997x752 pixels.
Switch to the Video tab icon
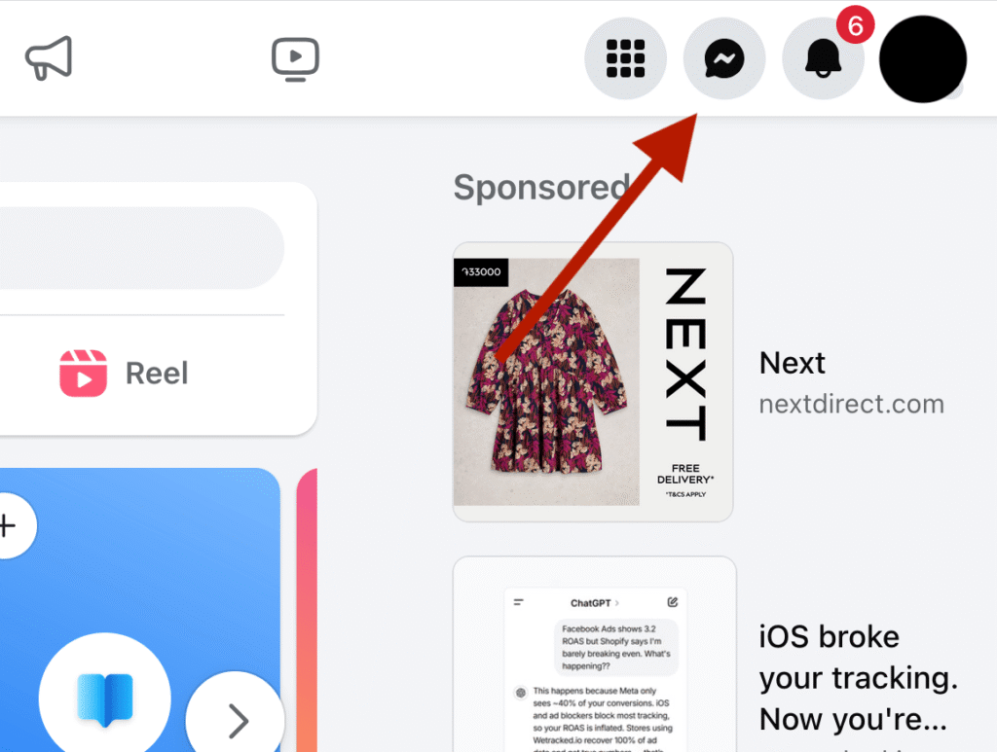point(296,59)
